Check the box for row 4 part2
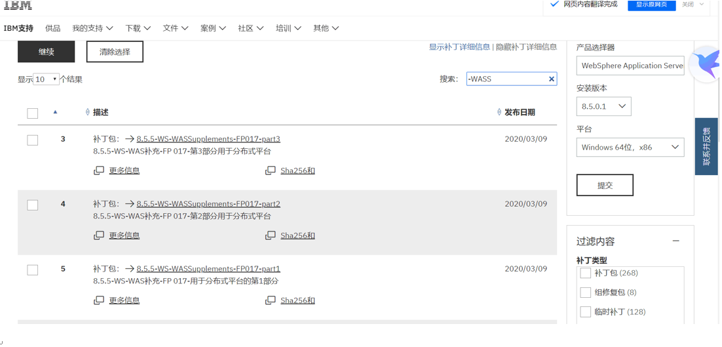722x347 pixels. 32,205
